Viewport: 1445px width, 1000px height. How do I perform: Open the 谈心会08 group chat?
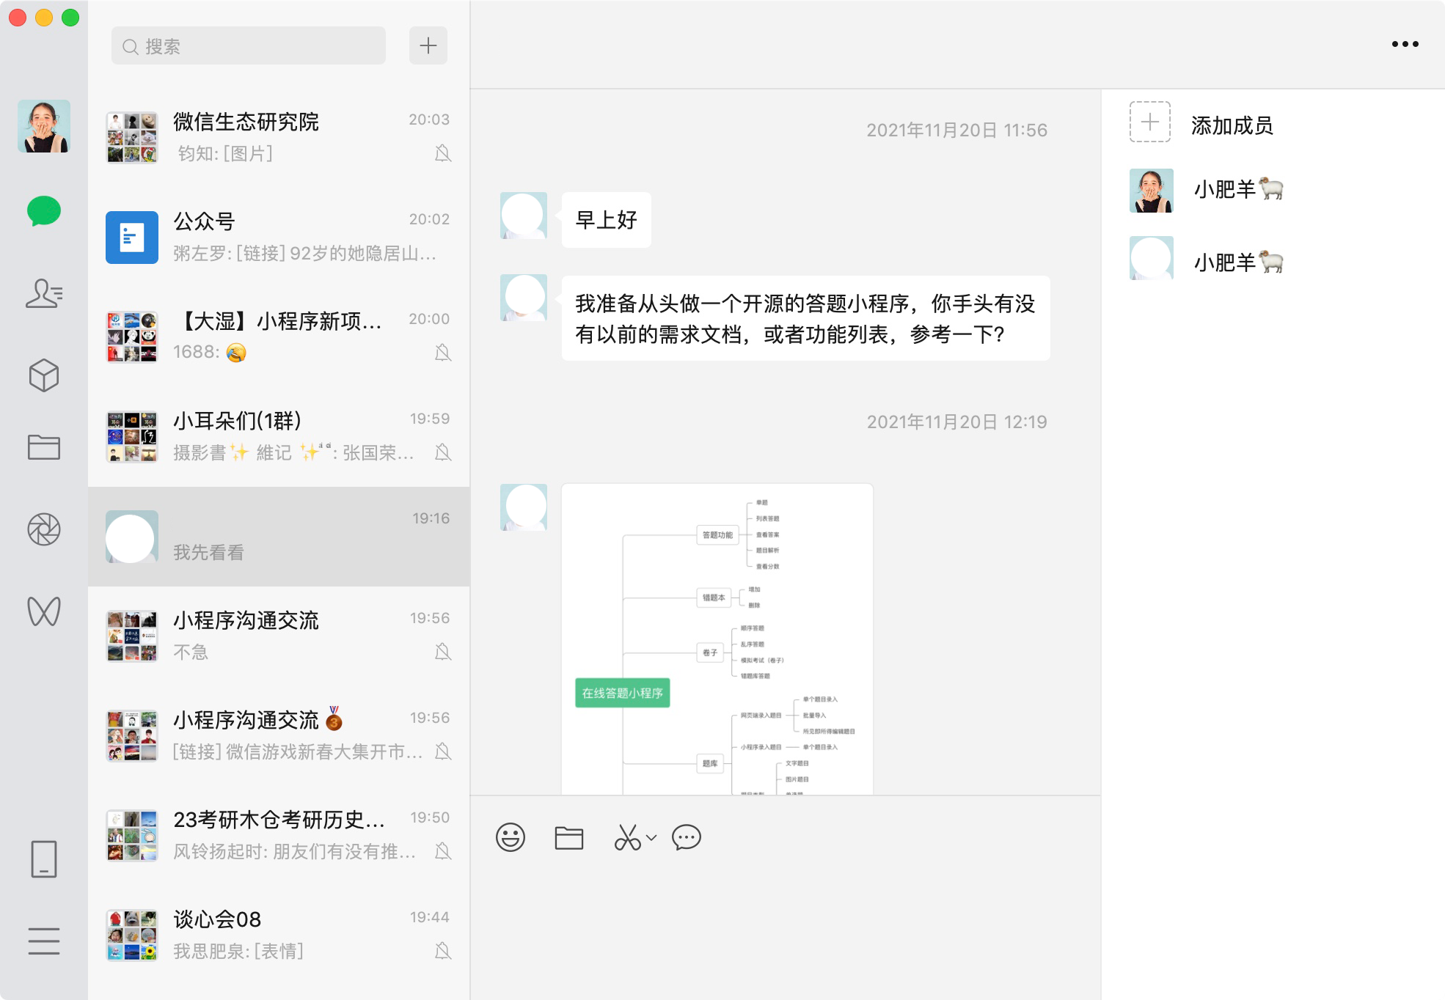[x=279, y=935]
